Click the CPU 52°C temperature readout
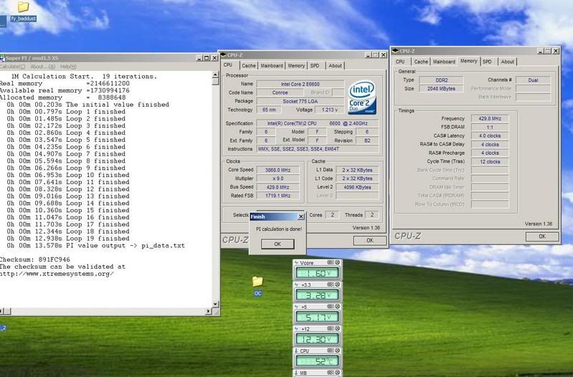 (x=317, y=361)
